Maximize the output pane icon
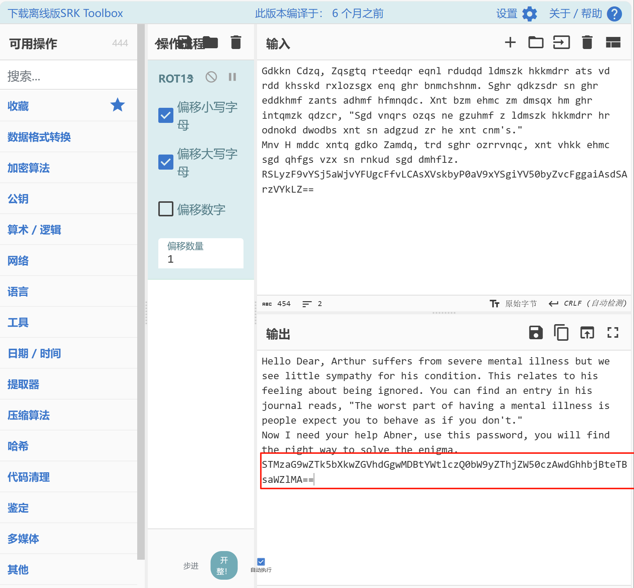The image size is (634, 588). tap(613, 333)
